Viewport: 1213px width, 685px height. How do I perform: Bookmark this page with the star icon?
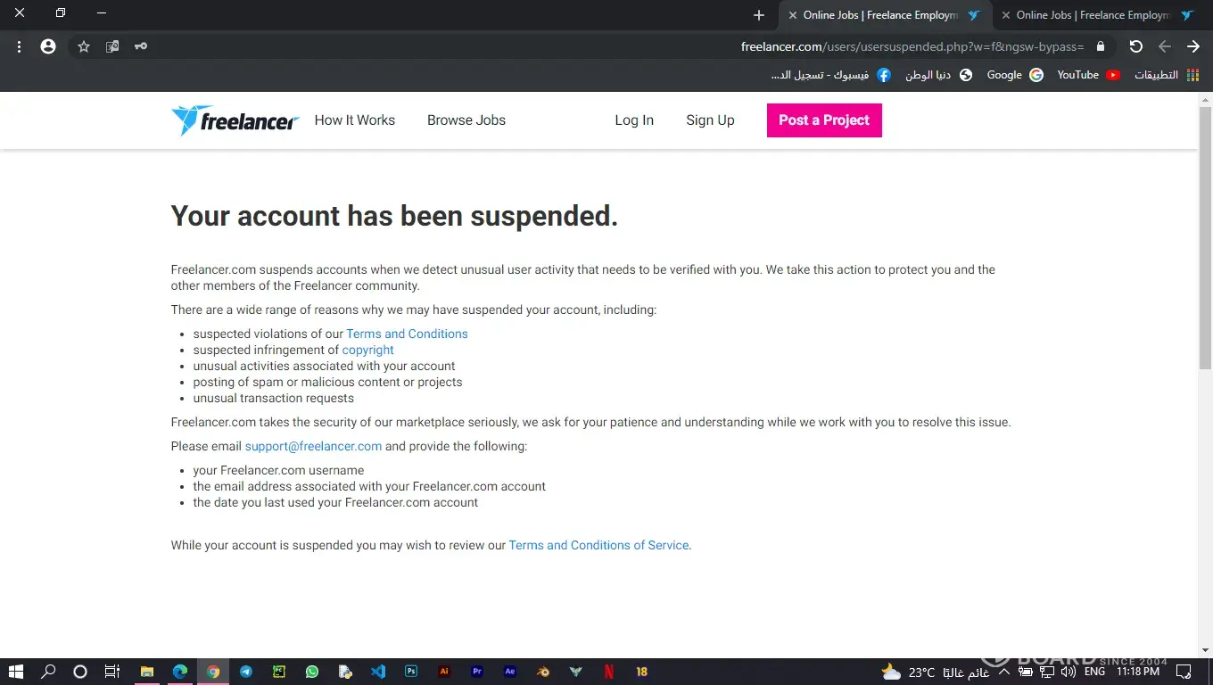pyautogui.click(x=84, y=46)
